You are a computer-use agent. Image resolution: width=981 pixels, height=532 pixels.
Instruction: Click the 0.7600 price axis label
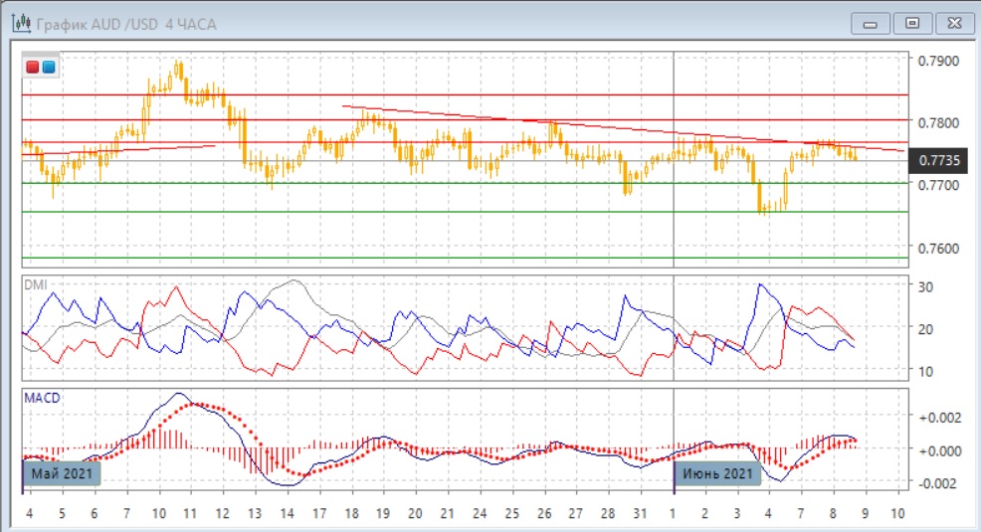938,249
